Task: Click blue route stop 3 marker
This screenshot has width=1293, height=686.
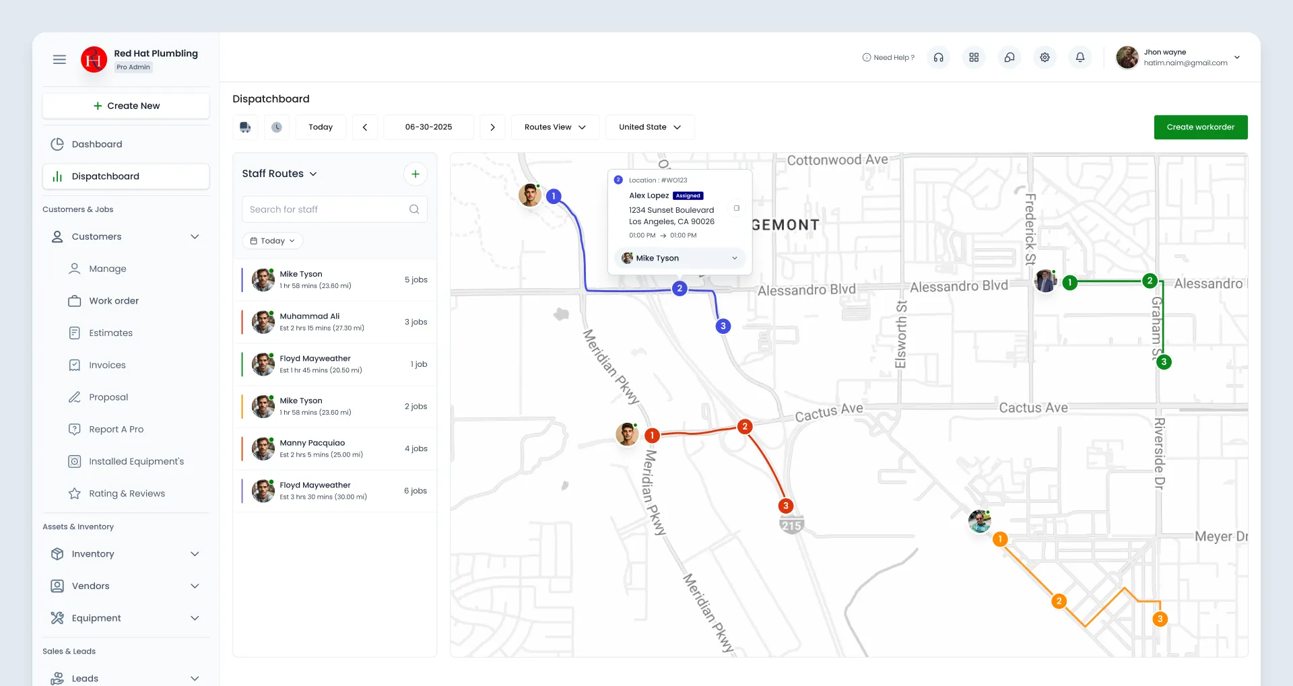Action: [723, 326]
